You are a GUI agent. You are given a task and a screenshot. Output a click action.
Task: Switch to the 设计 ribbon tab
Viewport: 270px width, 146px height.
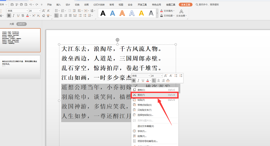click(x=68, y=5)
